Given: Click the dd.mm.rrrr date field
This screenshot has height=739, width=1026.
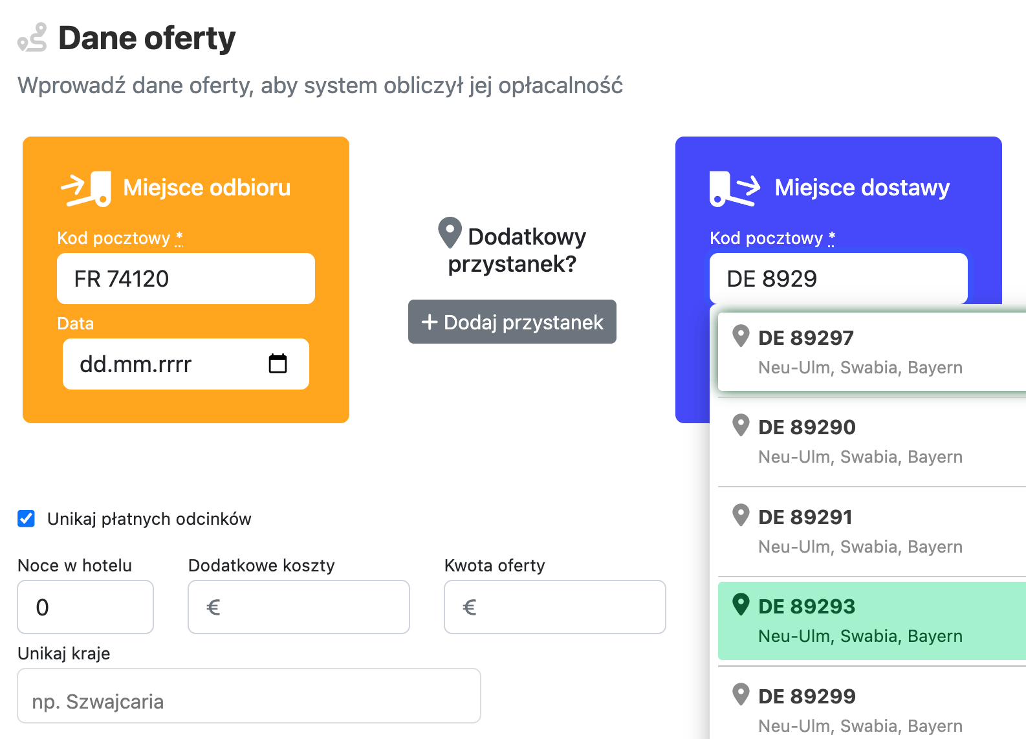Looking at the screenshot, I should (186, 364).
